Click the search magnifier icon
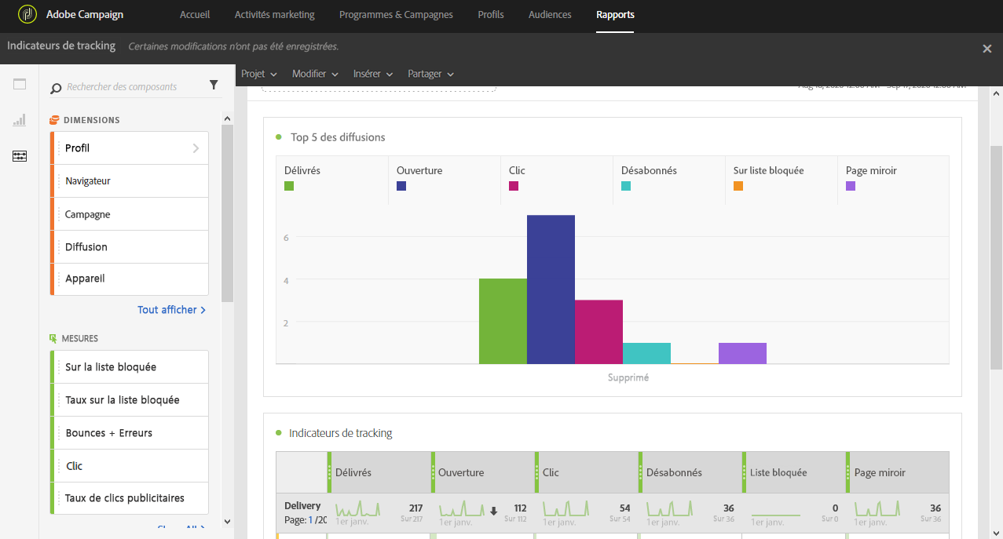The image size is (1003, 539). pyautogui.click(x=56, y=88)
